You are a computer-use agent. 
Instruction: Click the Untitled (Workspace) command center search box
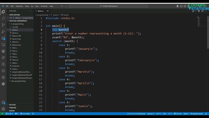point(108,6)
